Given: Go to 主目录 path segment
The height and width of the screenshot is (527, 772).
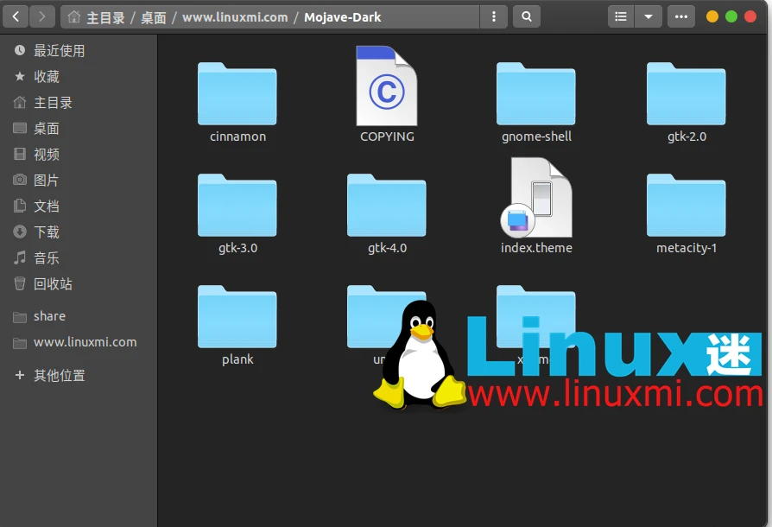Looking at the screenshot, I should pyautogui.click(x=105, y=18).
